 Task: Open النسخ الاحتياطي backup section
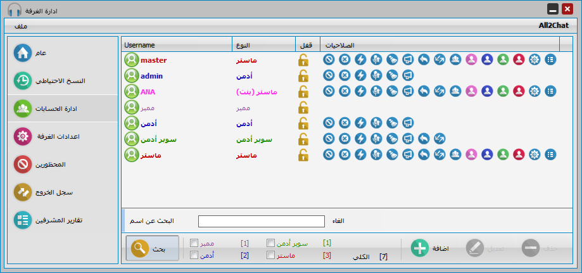click(63, 80)
